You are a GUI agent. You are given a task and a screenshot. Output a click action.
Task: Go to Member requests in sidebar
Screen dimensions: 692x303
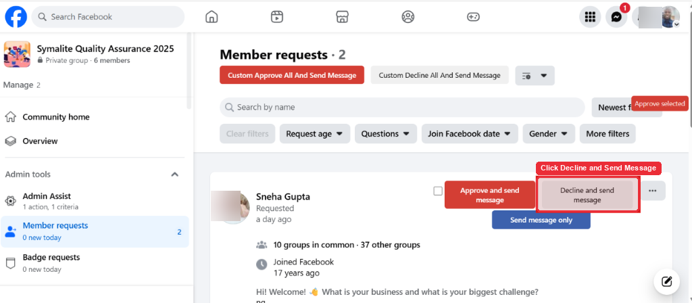95,231
